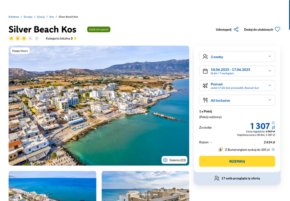
Task: Open the All inclusive board dropdown
Action: click(x=237, y=100)
